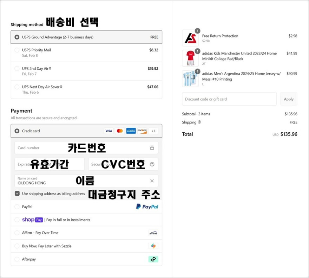Open the Free Return Protection thumbnail
The width and height of the screenshot is (309, 278).
[x=190, y=38]
